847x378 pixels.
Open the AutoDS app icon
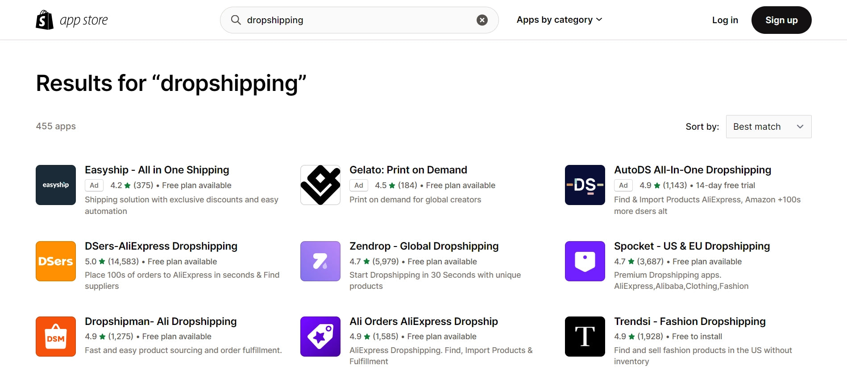pyautogui.click(x=585, y=185)
